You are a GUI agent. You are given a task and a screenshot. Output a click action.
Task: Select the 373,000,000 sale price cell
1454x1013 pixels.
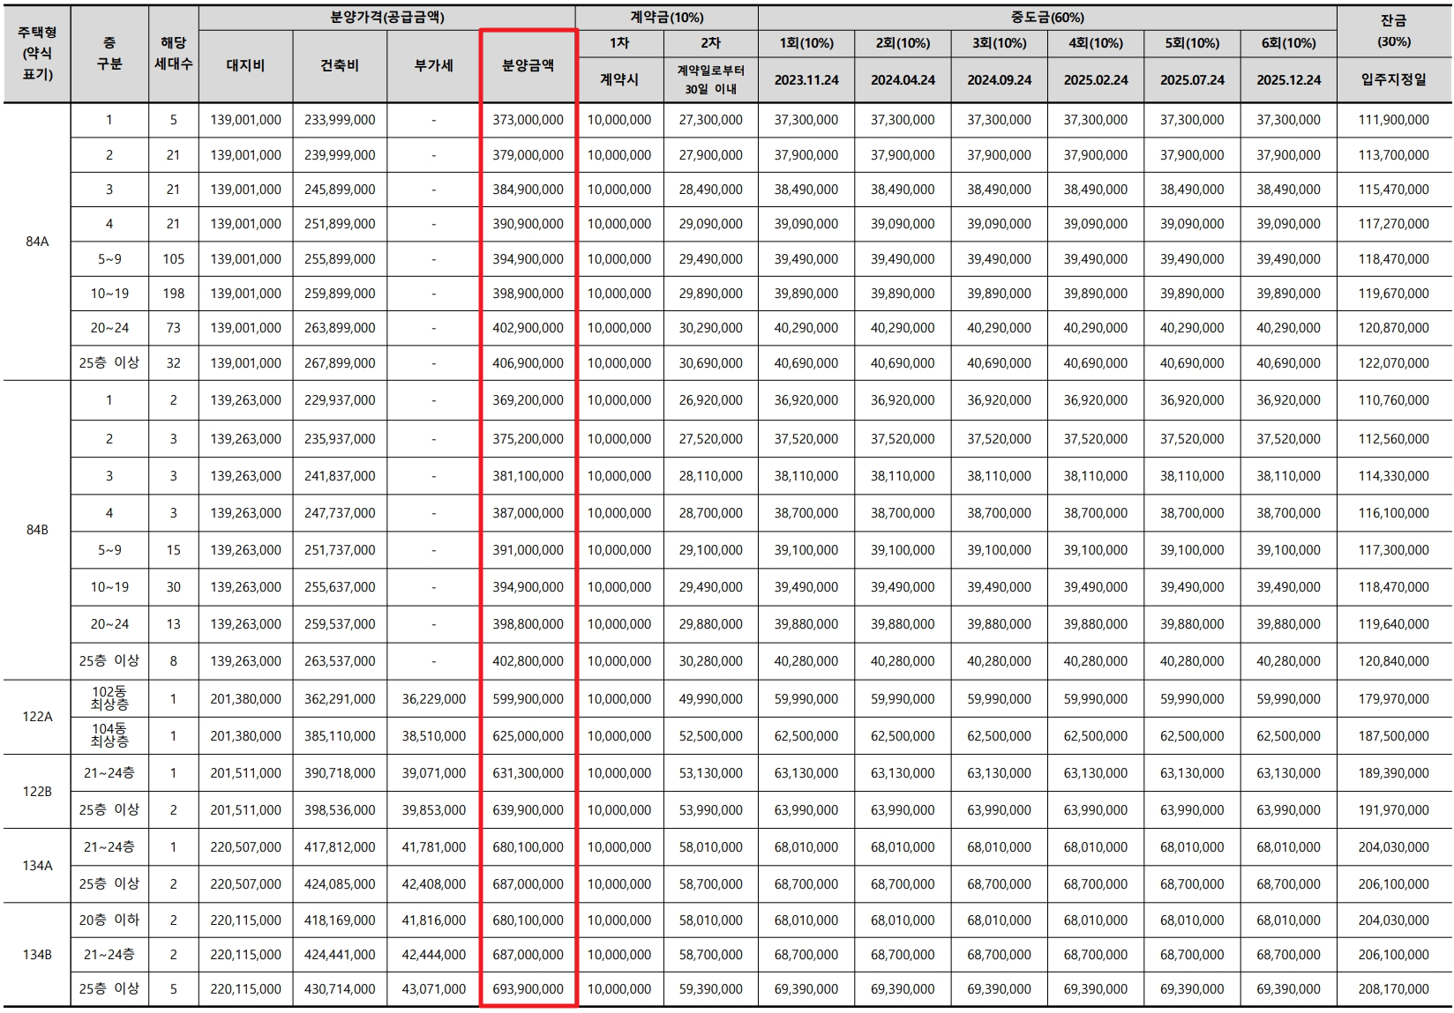click(x=528, y=120)
